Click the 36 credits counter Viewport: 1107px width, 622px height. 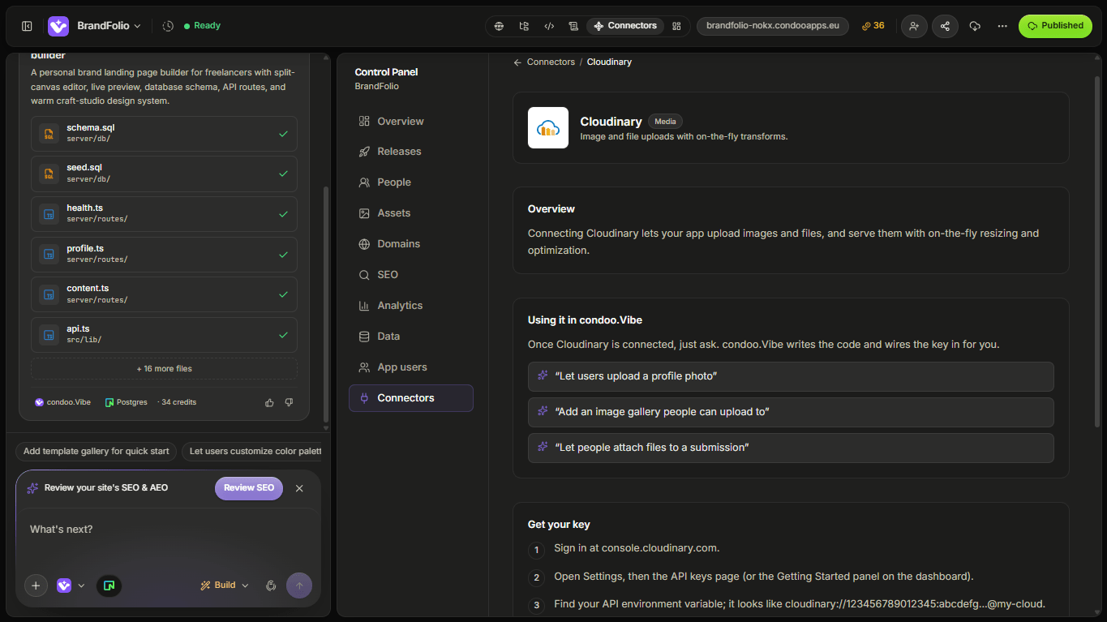(x=873, y=26)
